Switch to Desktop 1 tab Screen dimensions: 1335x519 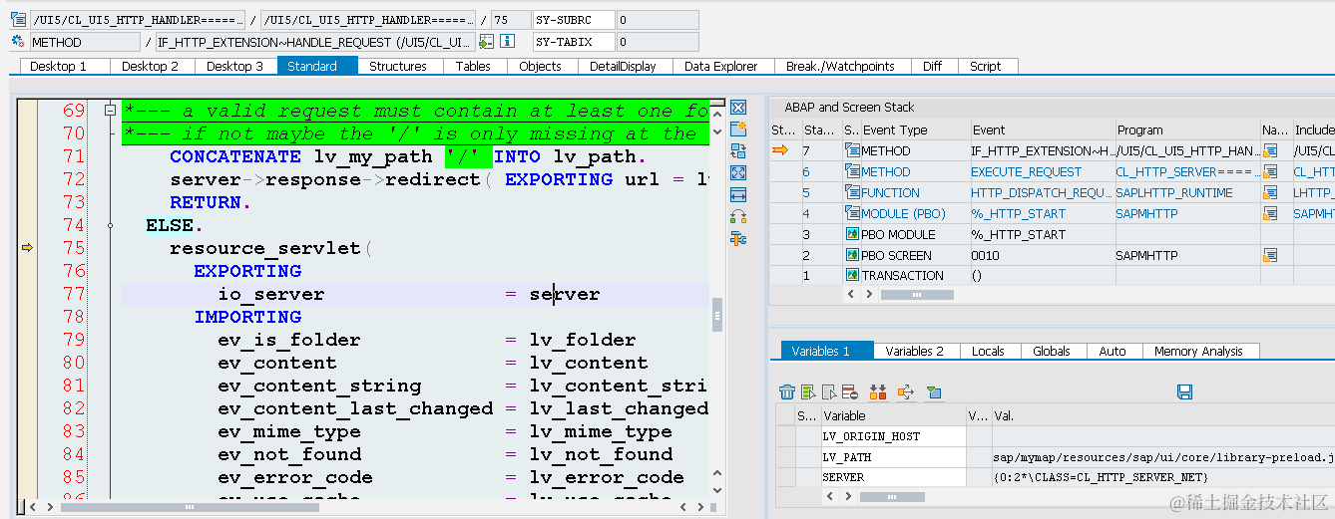pyautogui.click(x=58, y=66)
